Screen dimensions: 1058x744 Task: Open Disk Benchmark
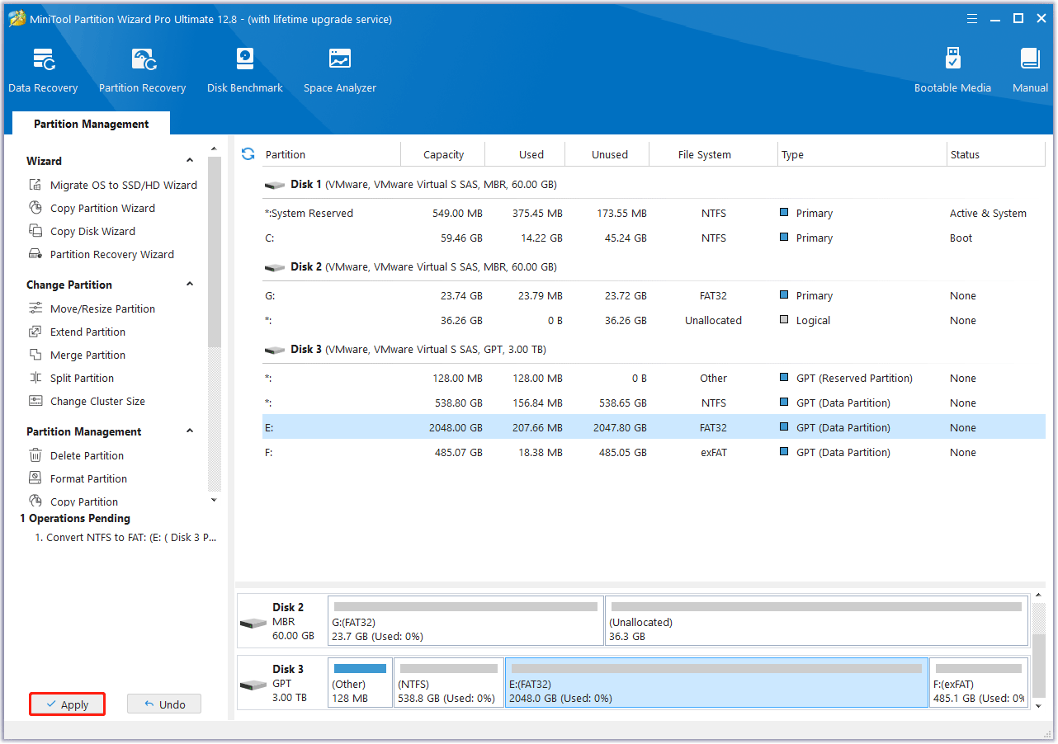[x=244, y=71]
